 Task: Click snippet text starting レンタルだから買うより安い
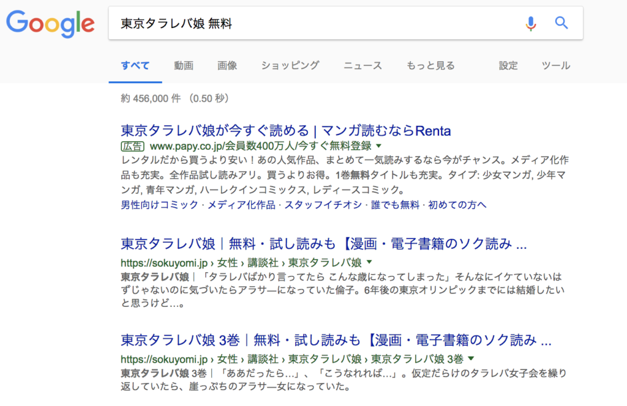pos(345,175)
